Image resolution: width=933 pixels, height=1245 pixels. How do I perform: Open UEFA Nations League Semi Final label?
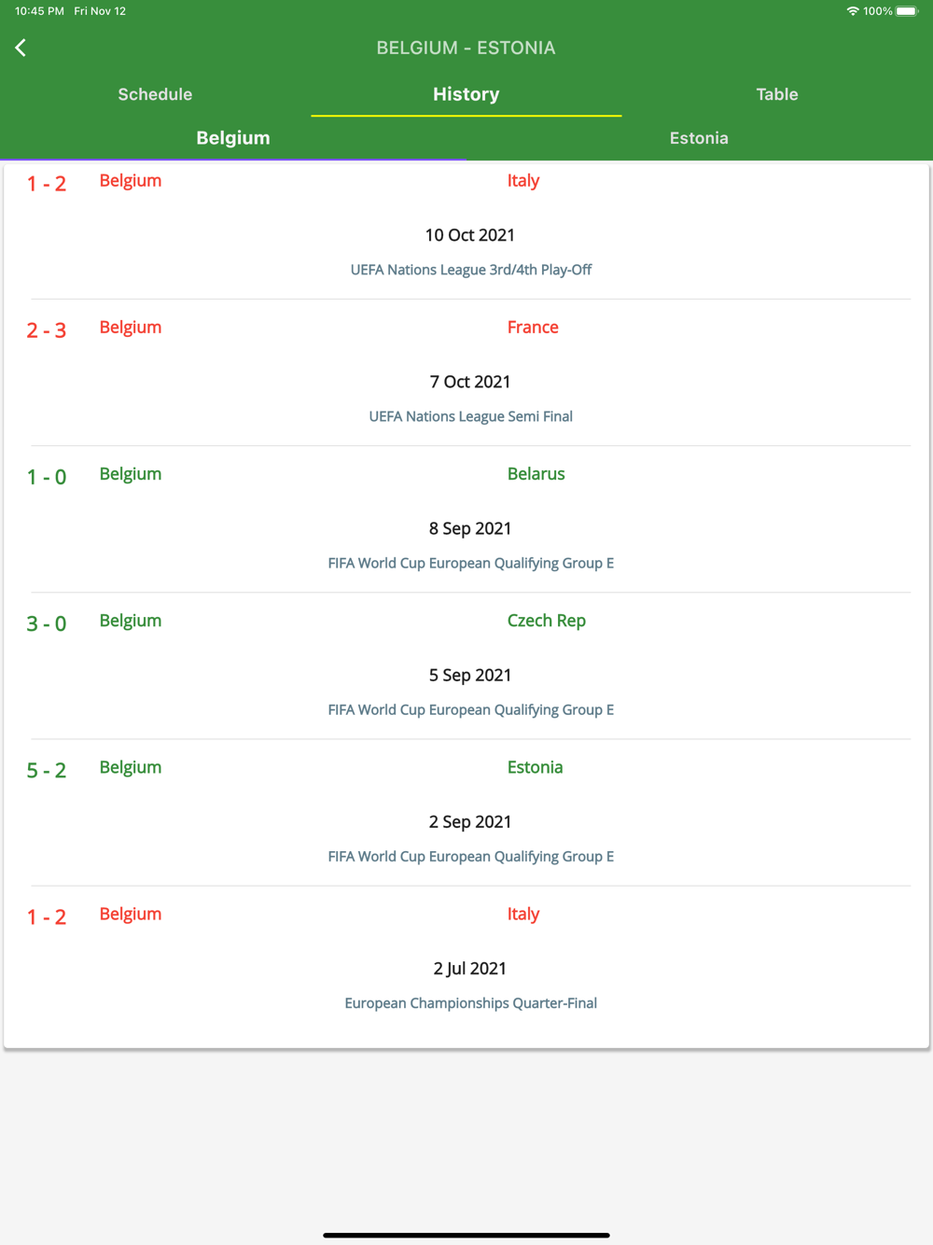(471, 416)
